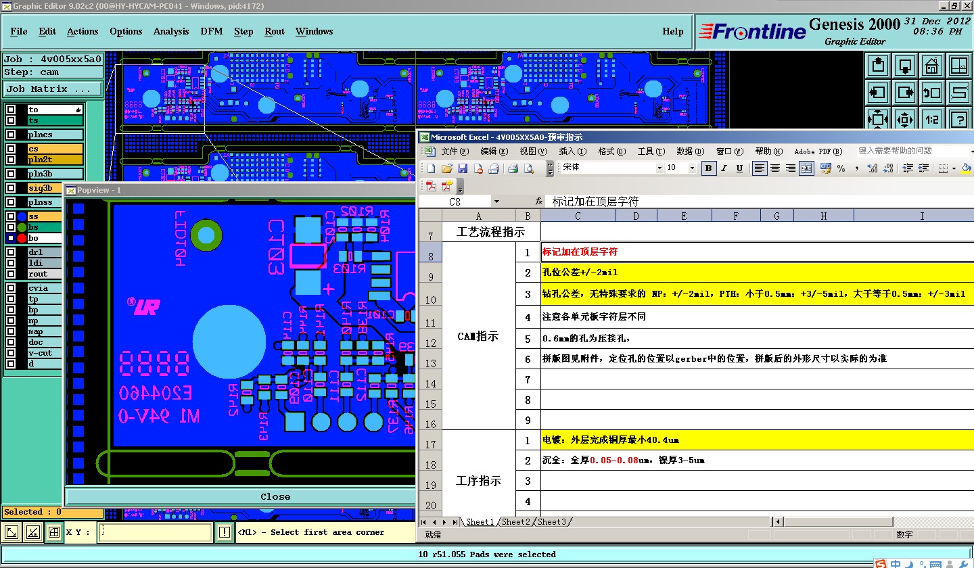Click the zoom-out arrows icon
The height and width of the screenshot is (568, 974).
click(905, 119)
